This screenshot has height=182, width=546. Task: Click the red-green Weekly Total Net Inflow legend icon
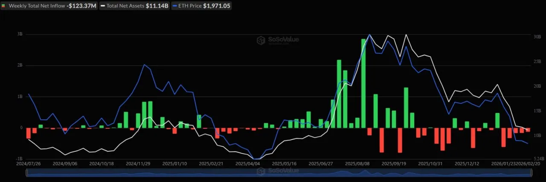click(x=4, y=6)
